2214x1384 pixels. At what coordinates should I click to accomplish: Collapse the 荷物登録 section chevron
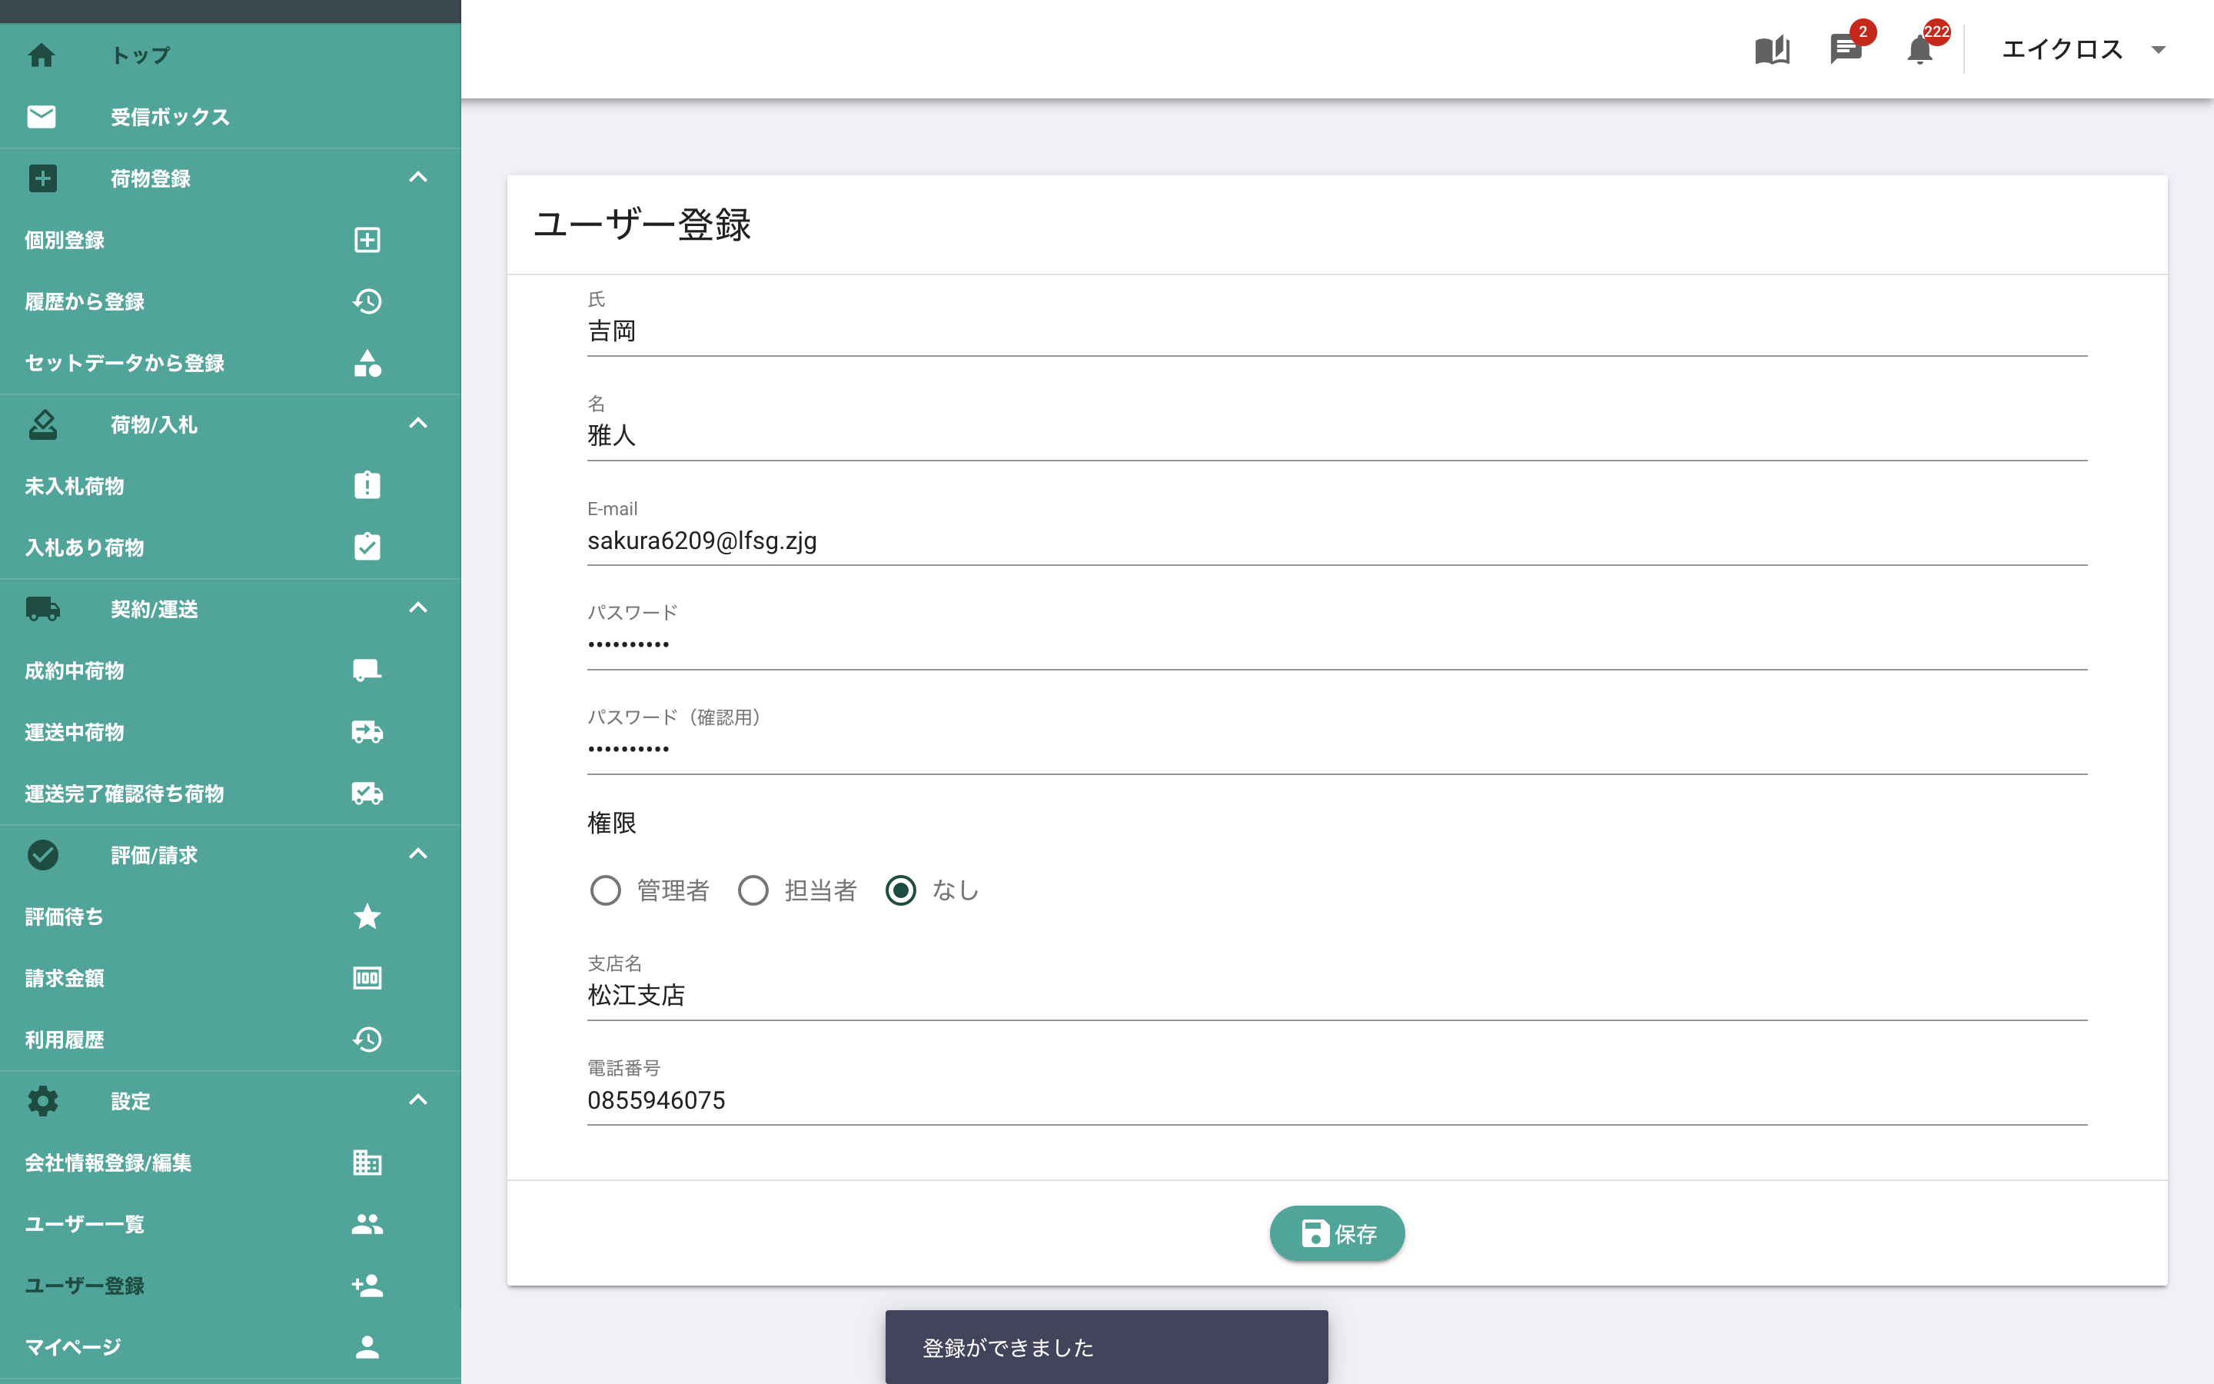tap(418, 178)
